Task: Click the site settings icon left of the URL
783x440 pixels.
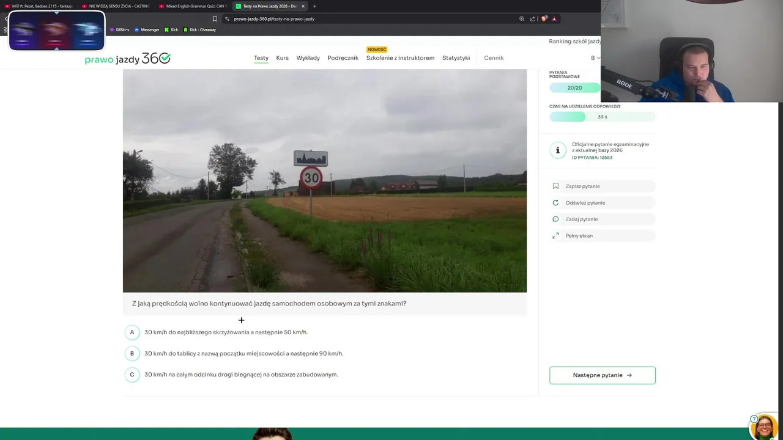Action: click(x=227, y=19)
